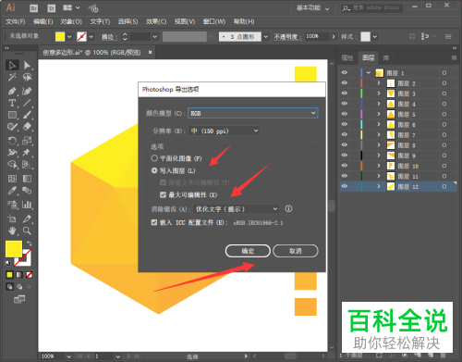
Task: Select the Width/Warp tool
Action: coord(12,153)
